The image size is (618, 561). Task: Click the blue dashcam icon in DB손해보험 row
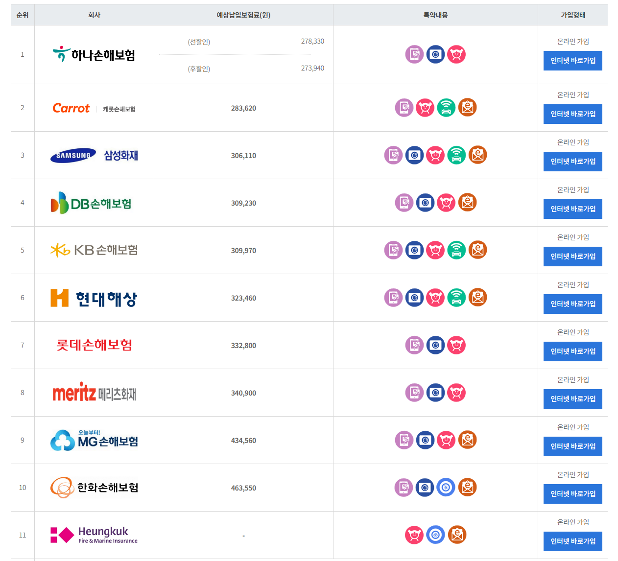click(x=425, y=203)
